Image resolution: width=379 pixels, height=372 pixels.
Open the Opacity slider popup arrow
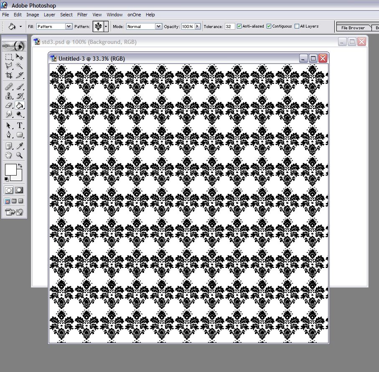pyautogui.click(x=198, y=26)
